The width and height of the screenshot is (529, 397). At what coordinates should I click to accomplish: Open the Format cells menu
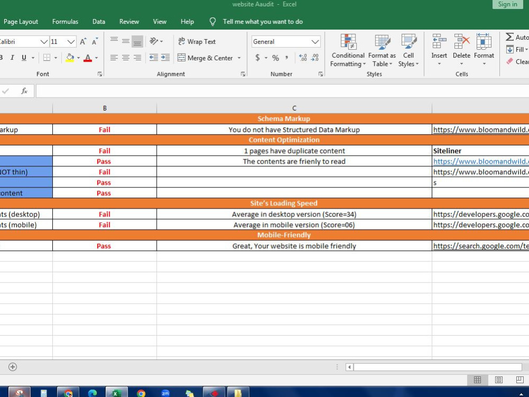click(484, 50)
